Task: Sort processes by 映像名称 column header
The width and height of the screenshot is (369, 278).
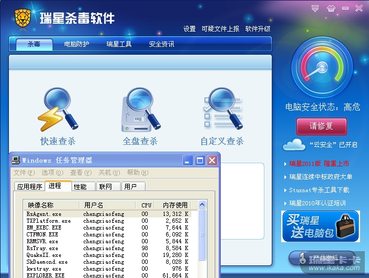Action: click(x=52, y=205)
